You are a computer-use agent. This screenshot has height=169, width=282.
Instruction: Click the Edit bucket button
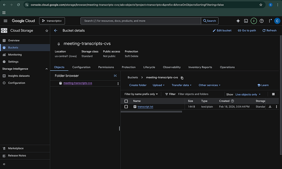click(x=222, y=30)
